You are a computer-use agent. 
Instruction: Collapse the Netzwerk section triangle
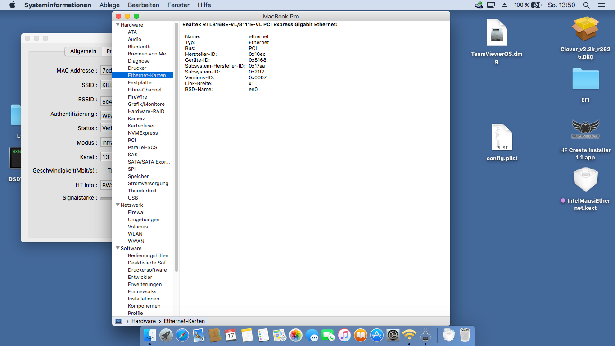point(118,205)
